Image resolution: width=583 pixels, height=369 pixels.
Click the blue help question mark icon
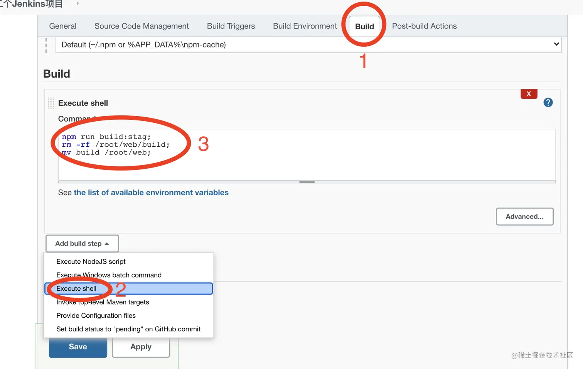(548, 103)
